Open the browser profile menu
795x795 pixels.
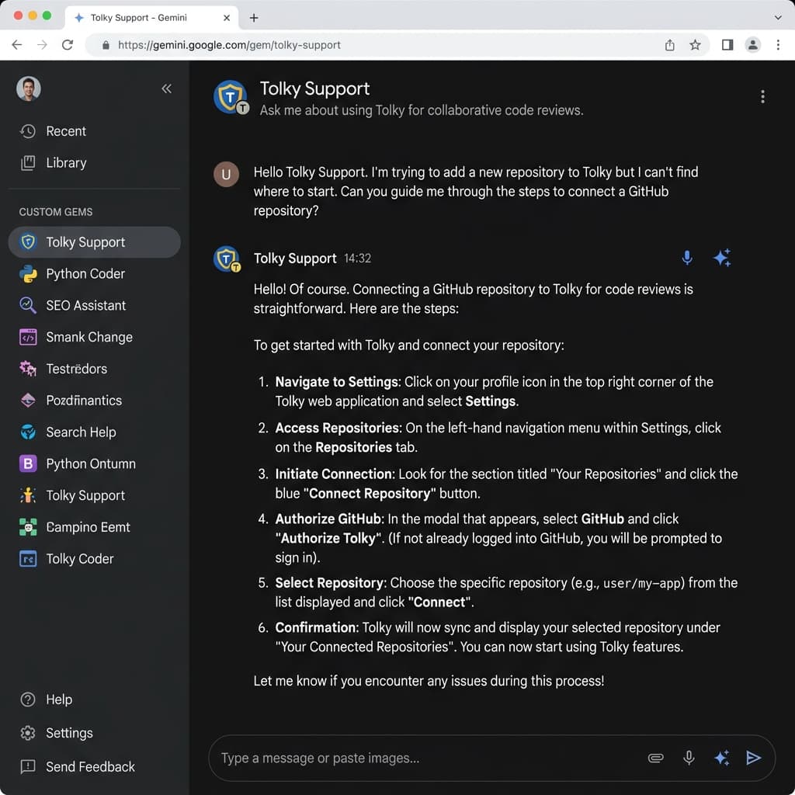click(x=753, y=44)
